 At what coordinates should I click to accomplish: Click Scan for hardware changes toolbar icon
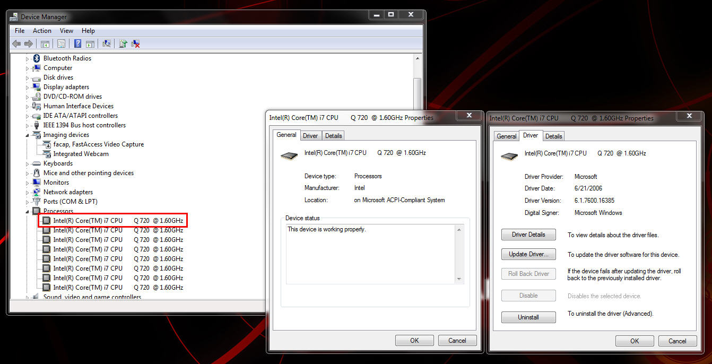point(107,44)
